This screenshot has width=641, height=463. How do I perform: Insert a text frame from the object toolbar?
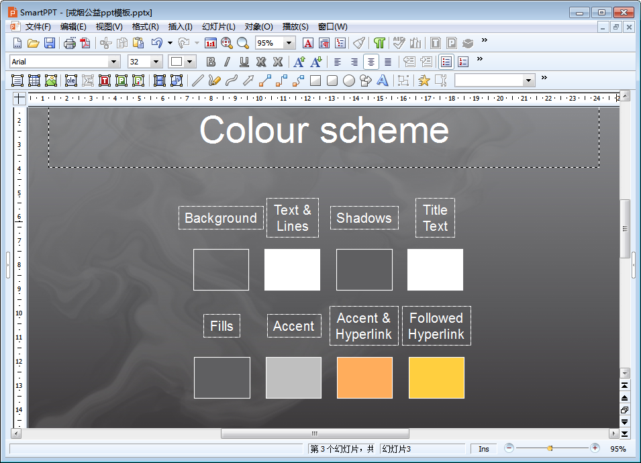[17, 81]
